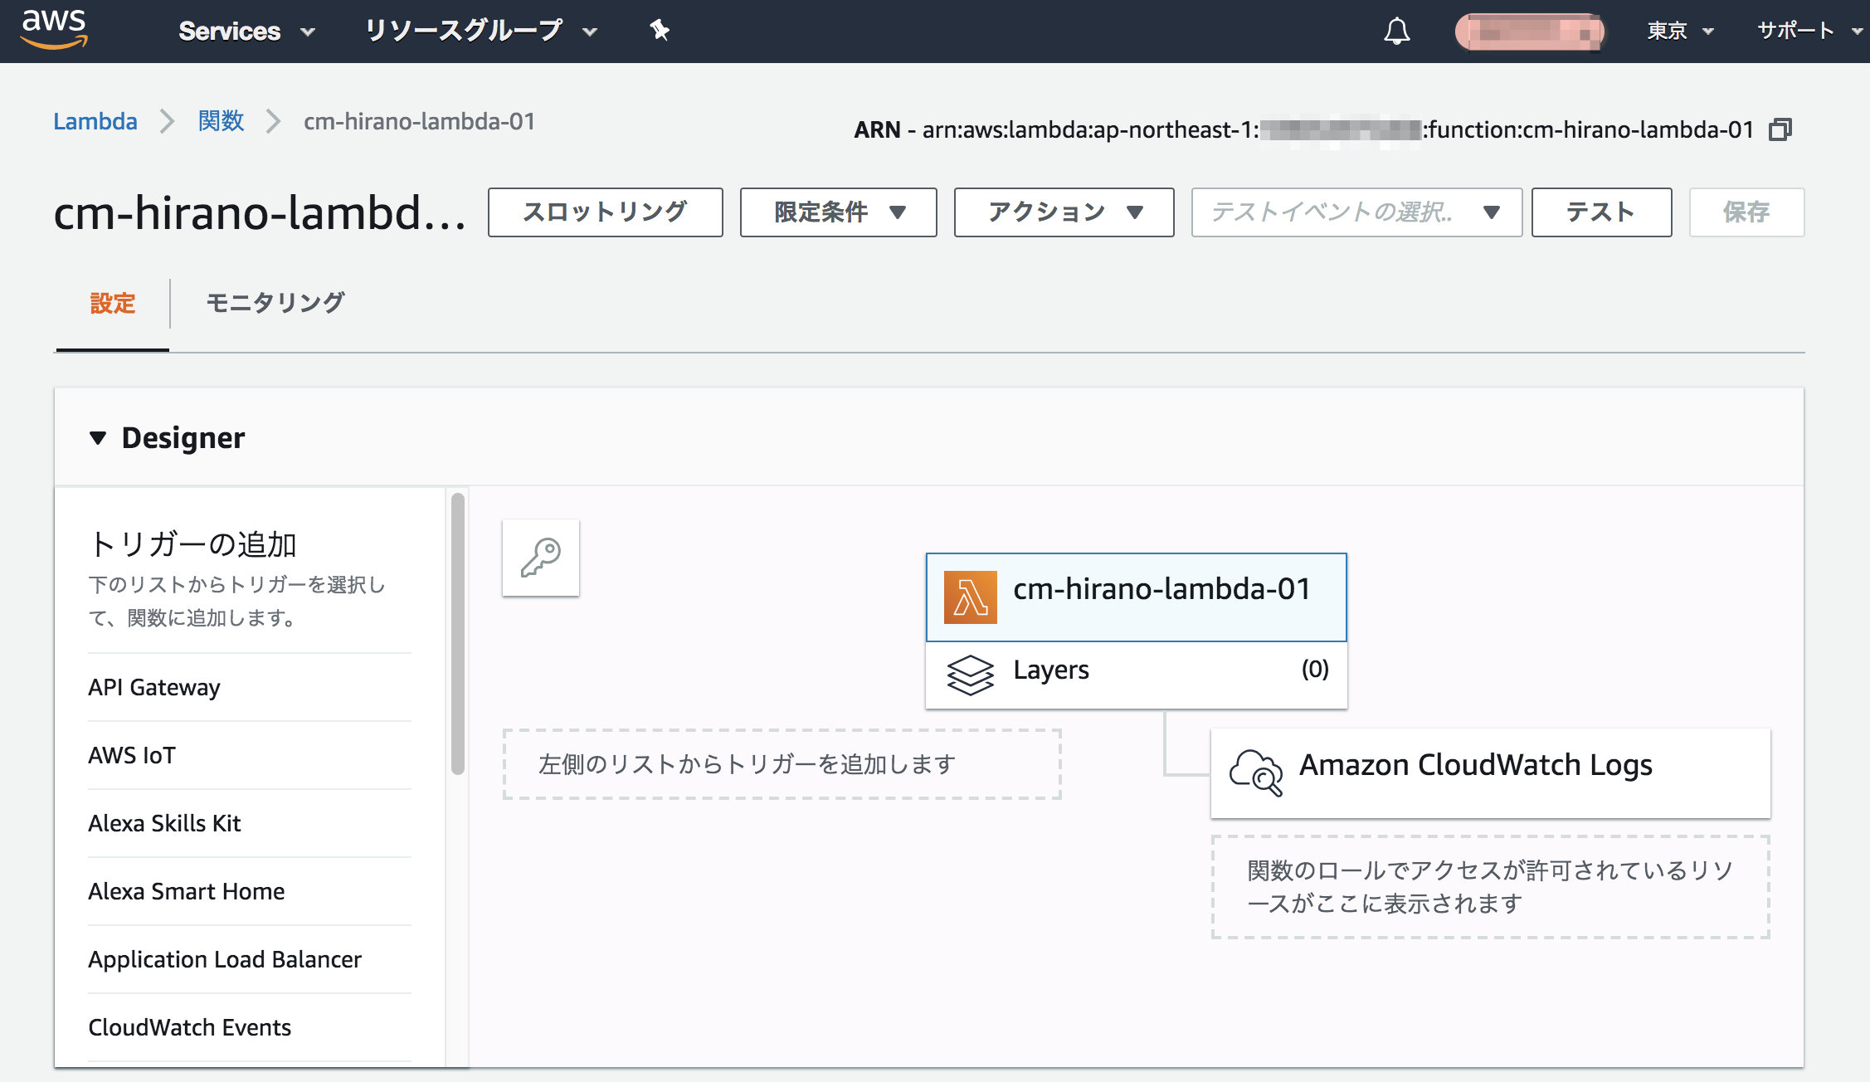
Task: Click the CloudWatch Logs cloud icon
Action: 1256,773
